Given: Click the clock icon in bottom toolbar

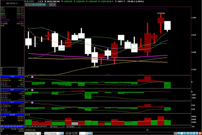Looking at the screenshot, I should pos(182,133).
